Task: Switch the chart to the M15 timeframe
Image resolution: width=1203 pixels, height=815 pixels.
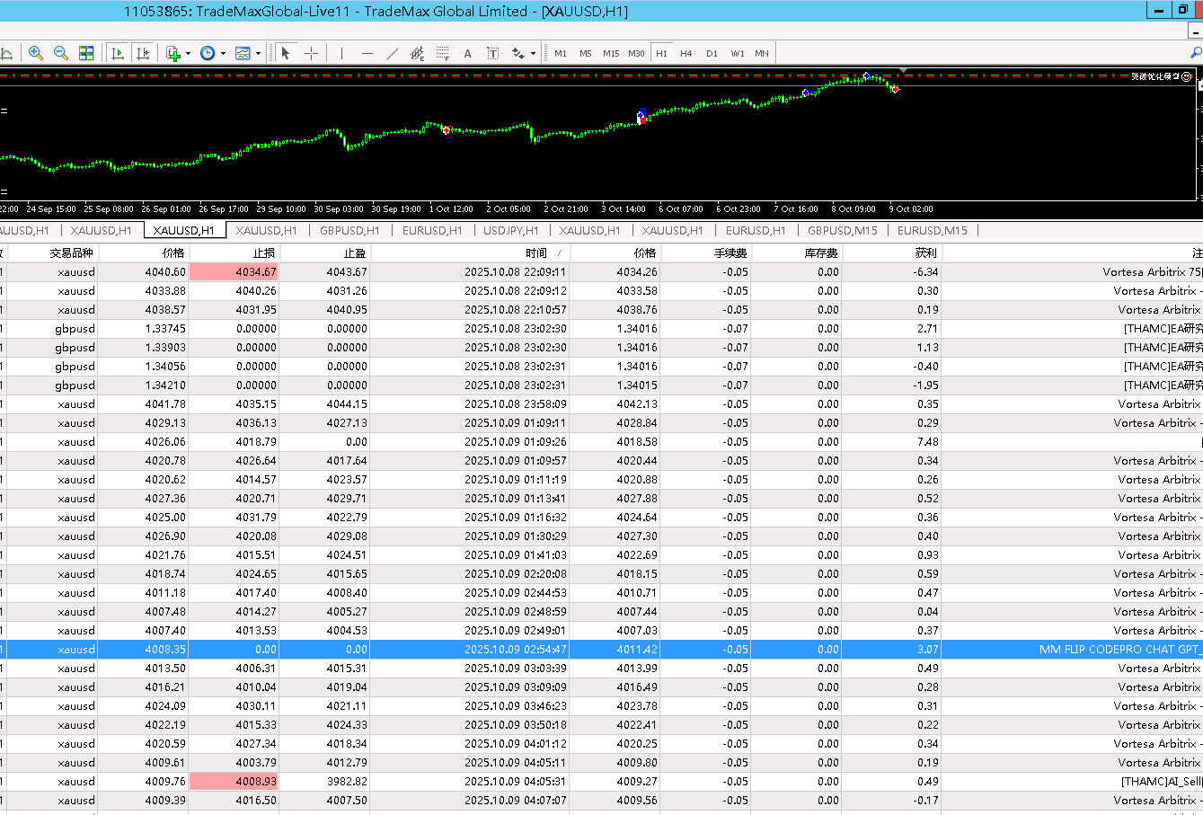Action: [611, 53]
